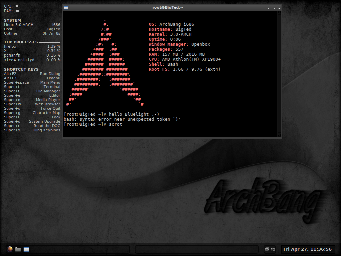Screen dimensions: 341x256
Task: Click the 'hello Bluelight ;-)' command text
Action: click(134, 114)
